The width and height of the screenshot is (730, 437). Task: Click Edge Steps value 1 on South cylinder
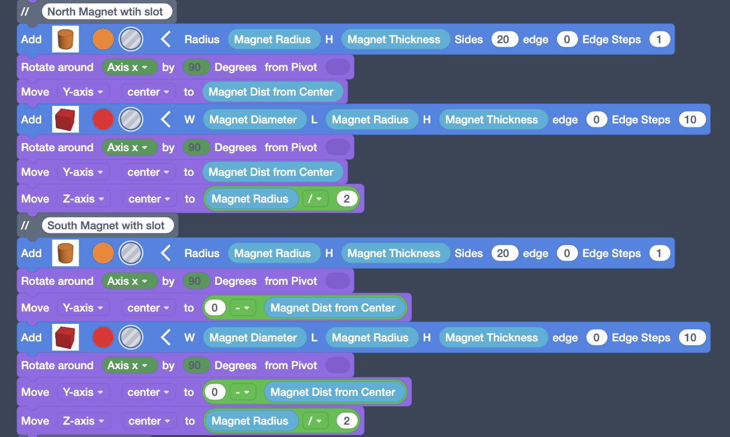(659, 253)
